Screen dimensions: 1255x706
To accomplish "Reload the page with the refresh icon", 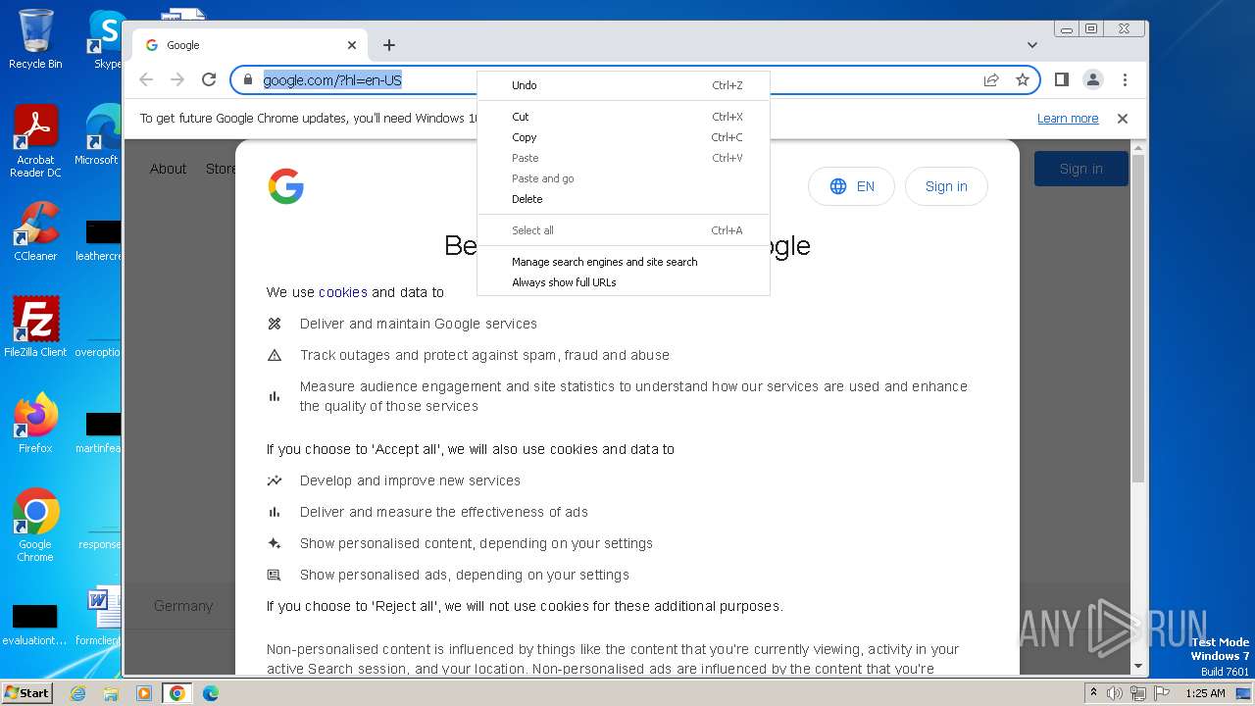I will 209,79.
